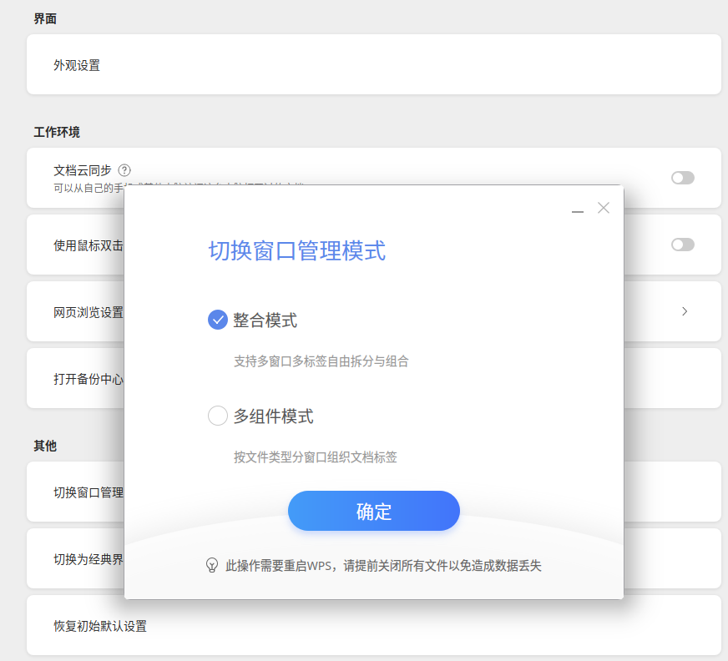Click the 界面 section heading

click(45, 19)
